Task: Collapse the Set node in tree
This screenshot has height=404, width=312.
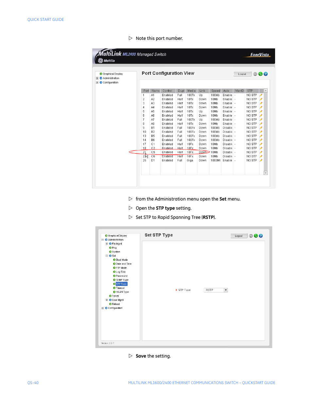Action: tap(107, 256)
